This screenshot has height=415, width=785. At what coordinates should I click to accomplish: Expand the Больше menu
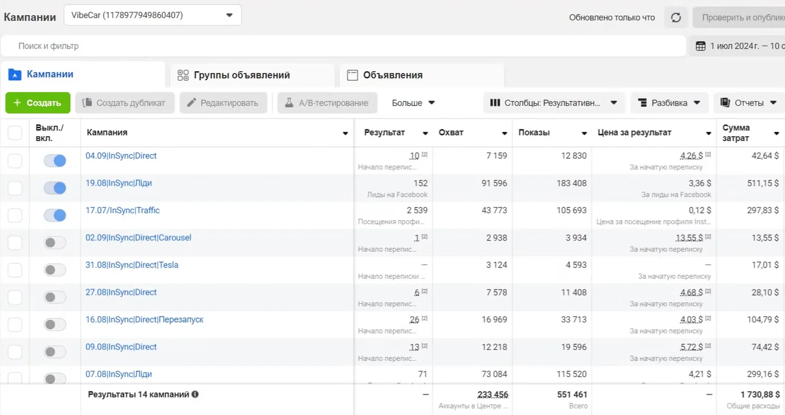coord(413,103)
